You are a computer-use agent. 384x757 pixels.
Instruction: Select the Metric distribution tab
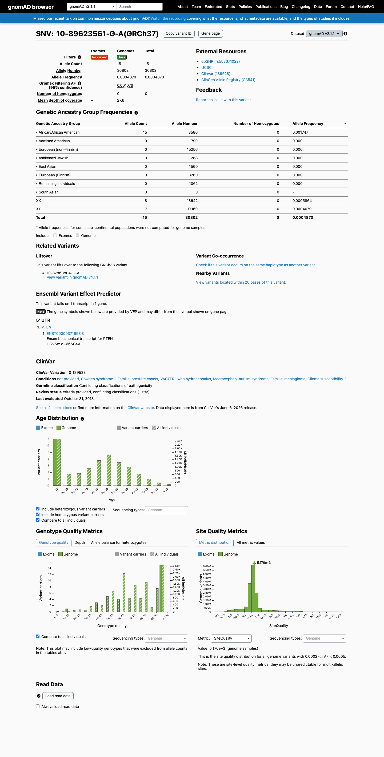point(215,542)
